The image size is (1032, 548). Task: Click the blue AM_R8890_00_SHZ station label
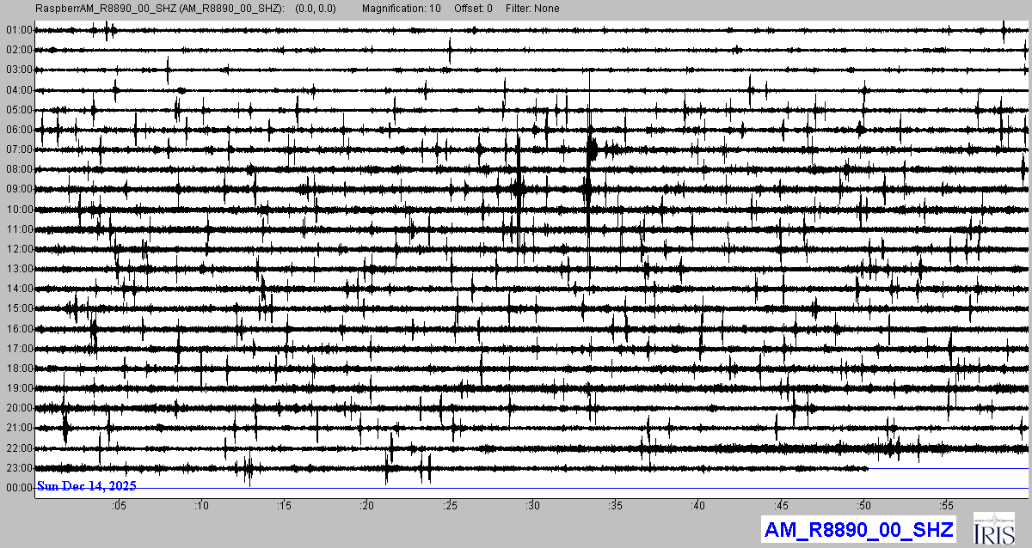(857, 529)
